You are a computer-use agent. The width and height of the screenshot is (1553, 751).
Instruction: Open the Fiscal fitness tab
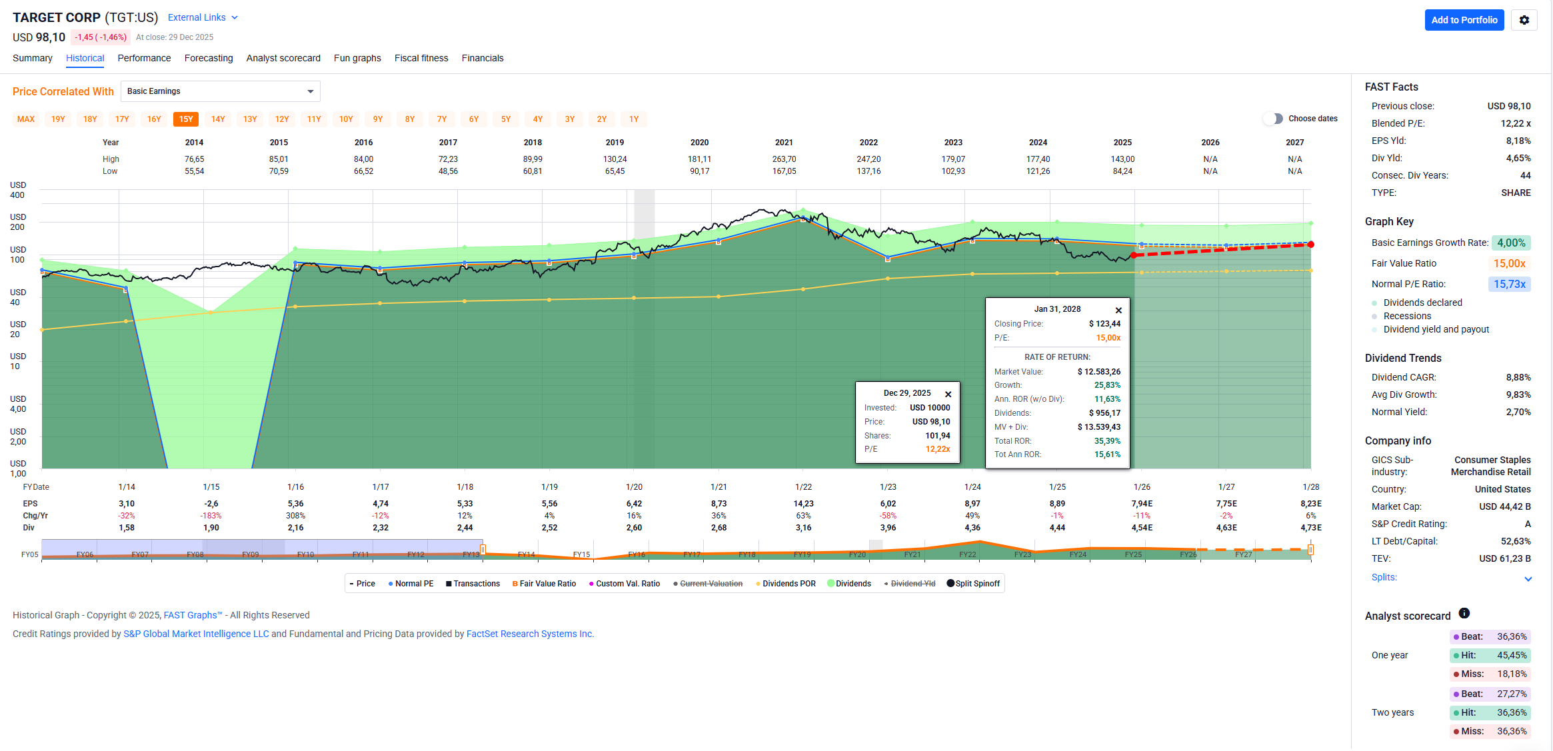pyautogui.click(x=421, y=58)
